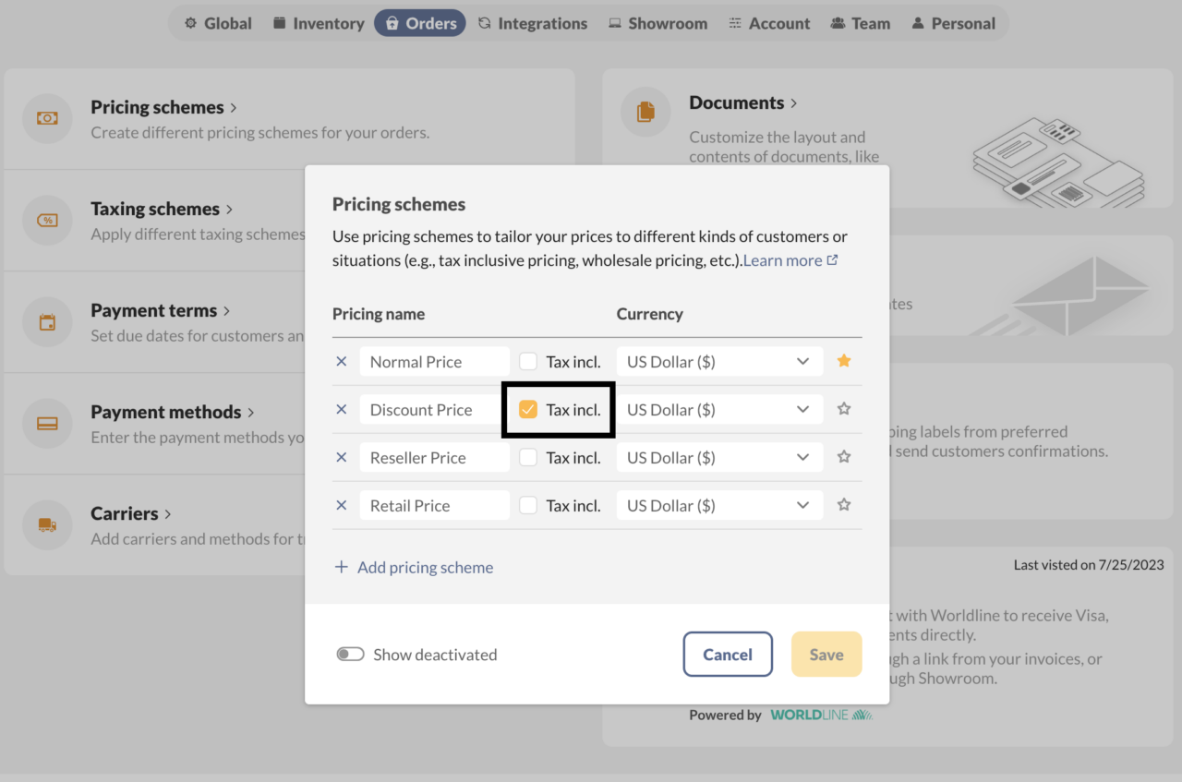1182x782 pixels.
Task: Edit the Normal Price name field
Action: (435, 362)
